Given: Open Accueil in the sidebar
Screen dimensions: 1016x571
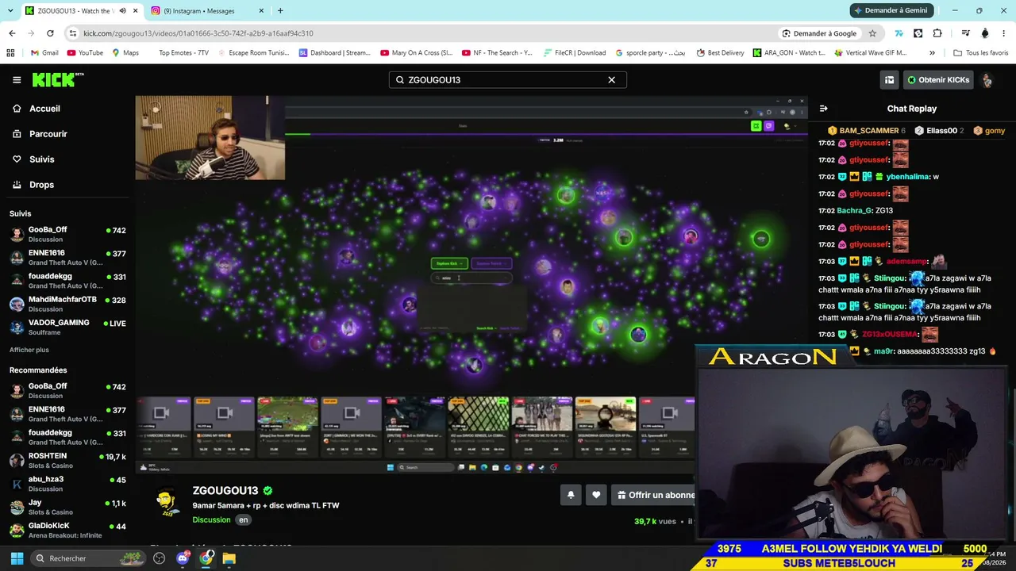Looking at the screenshot, I should 45,109.
